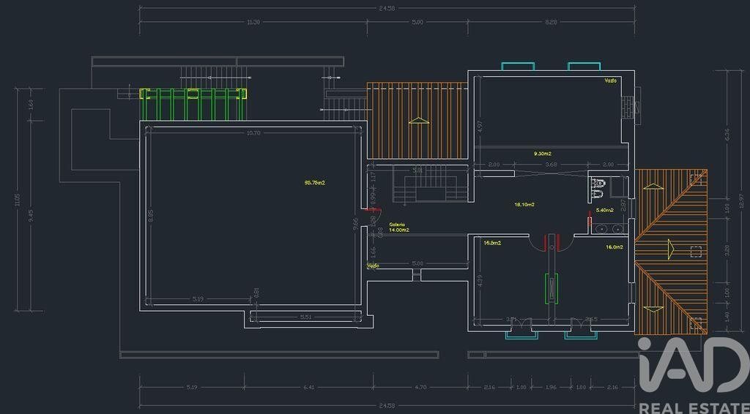
Task: Select the 10.70 width dimension text
Action: (253, 132)
